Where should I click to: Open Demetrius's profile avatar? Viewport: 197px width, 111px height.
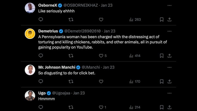click(30, 34)
